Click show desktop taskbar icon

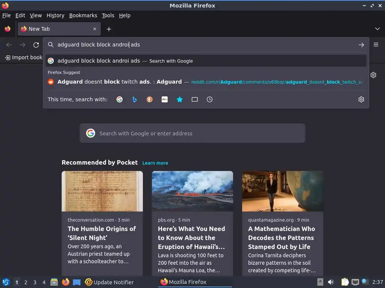pyautogui.click(x=77, y=282)
